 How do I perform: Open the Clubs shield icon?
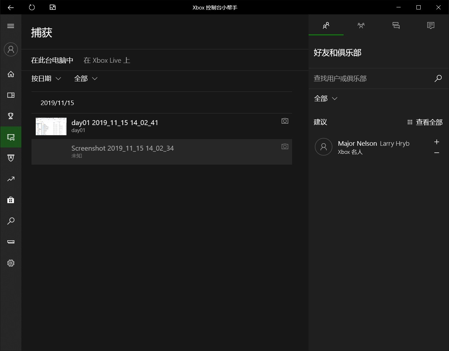[11, 158]
